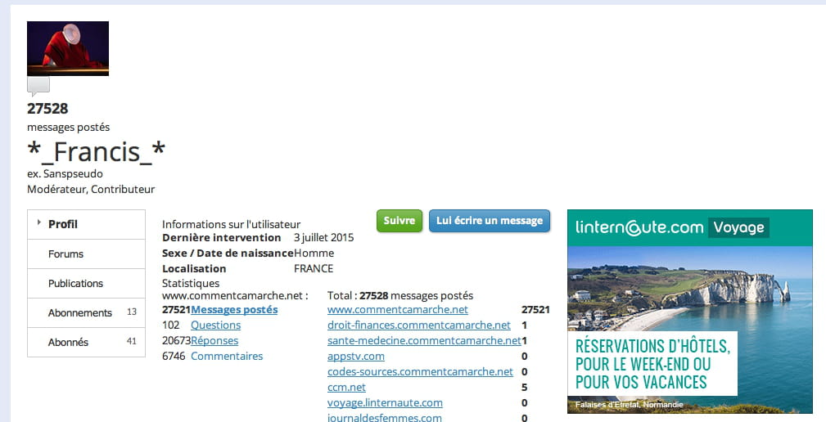
Task: Click the 6746 count beside Commentaires
Action: pos(174,357)
